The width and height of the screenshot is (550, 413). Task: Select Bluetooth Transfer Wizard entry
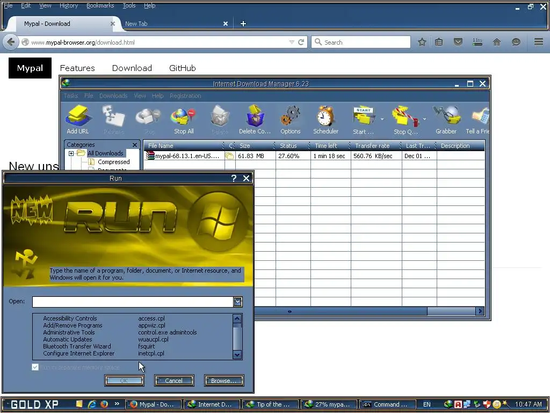point(77,346)
